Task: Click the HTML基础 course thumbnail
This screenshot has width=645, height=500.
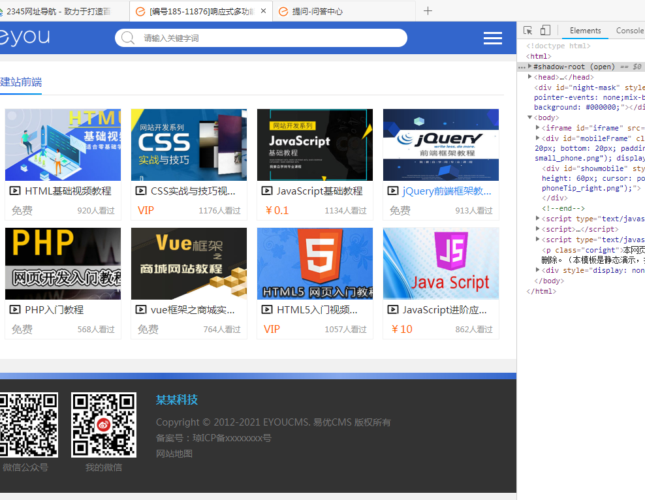Action: click(x=63, y=145)
